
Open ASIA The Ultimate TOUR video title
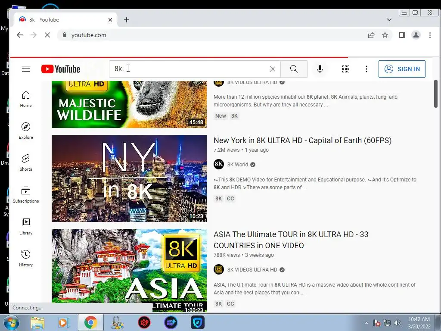pyautogui.click(x=291, y=240)
